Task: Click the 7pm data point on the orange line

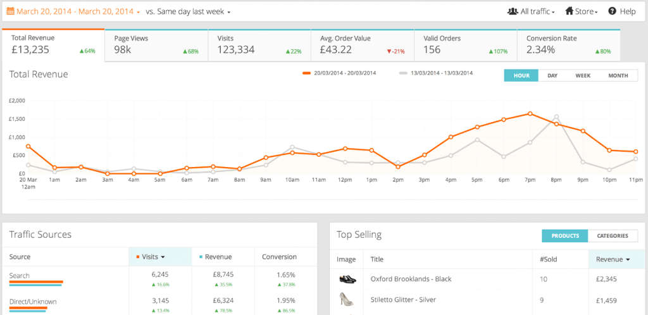Action: coord(530,114)
